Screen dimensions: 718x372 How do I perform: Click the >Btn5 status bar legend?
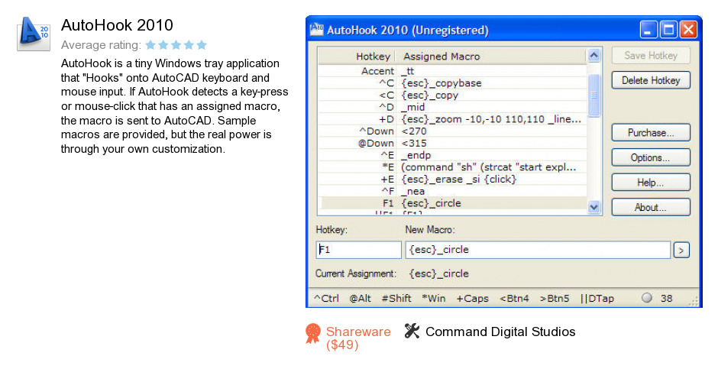555,298
